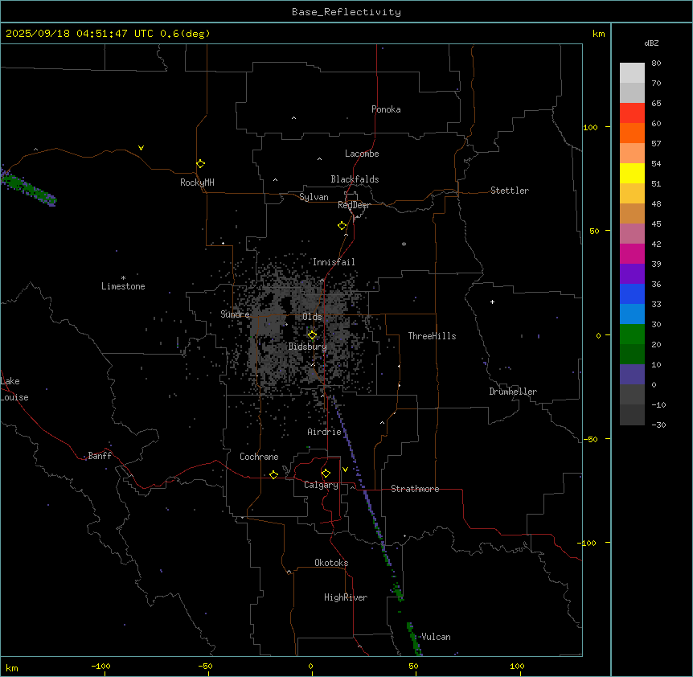Click the ThreeHills map label

point(432,336)
